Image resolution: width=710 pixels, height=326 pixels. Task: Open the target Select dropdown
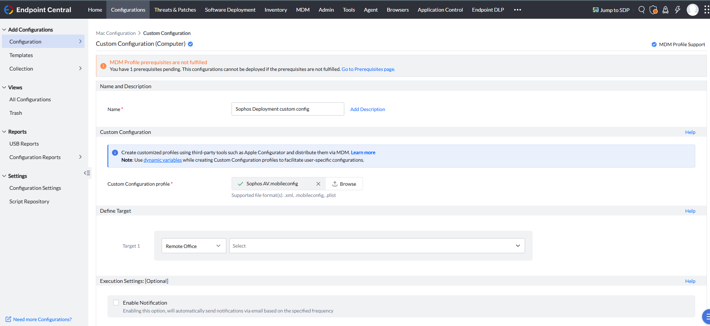(377, 246)
